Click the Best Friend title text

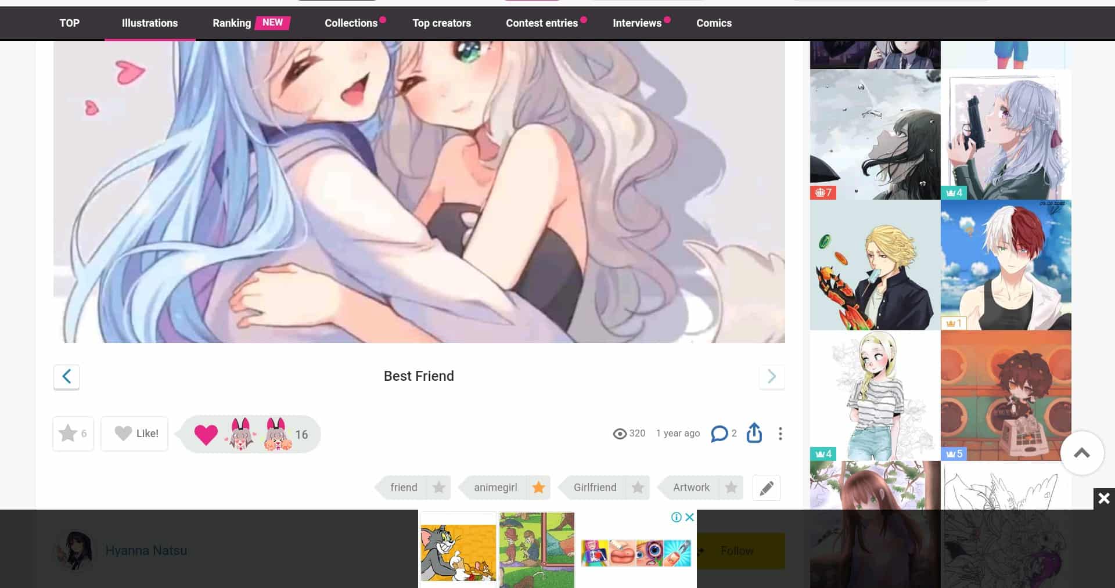(x=419, y=376)
